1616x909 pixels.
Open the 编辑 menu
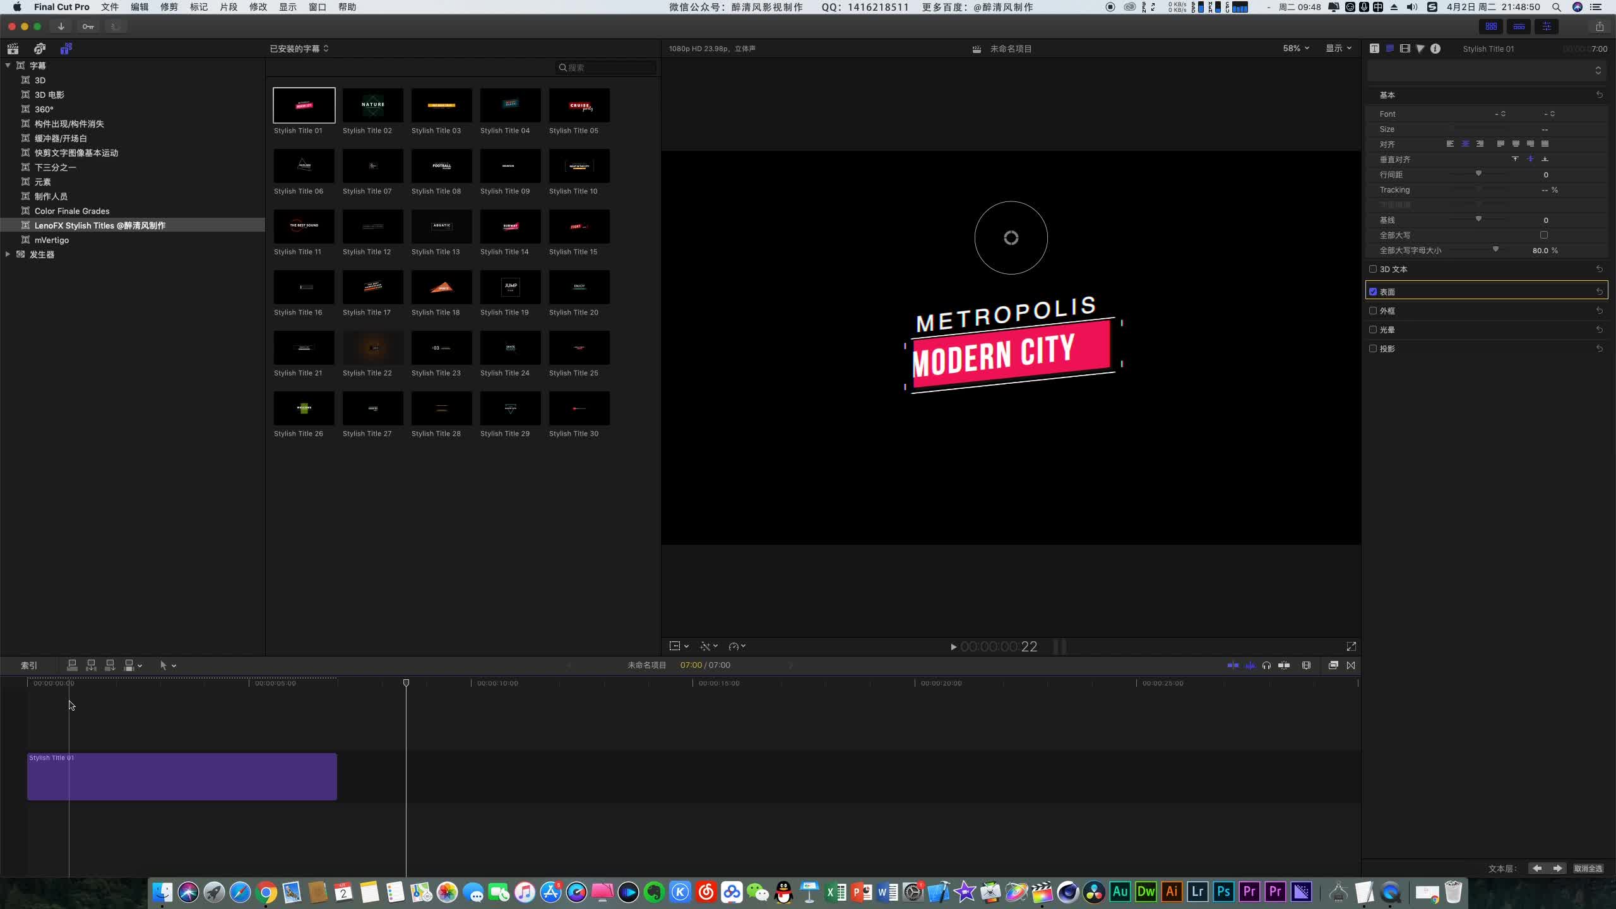tap(140, 7)
